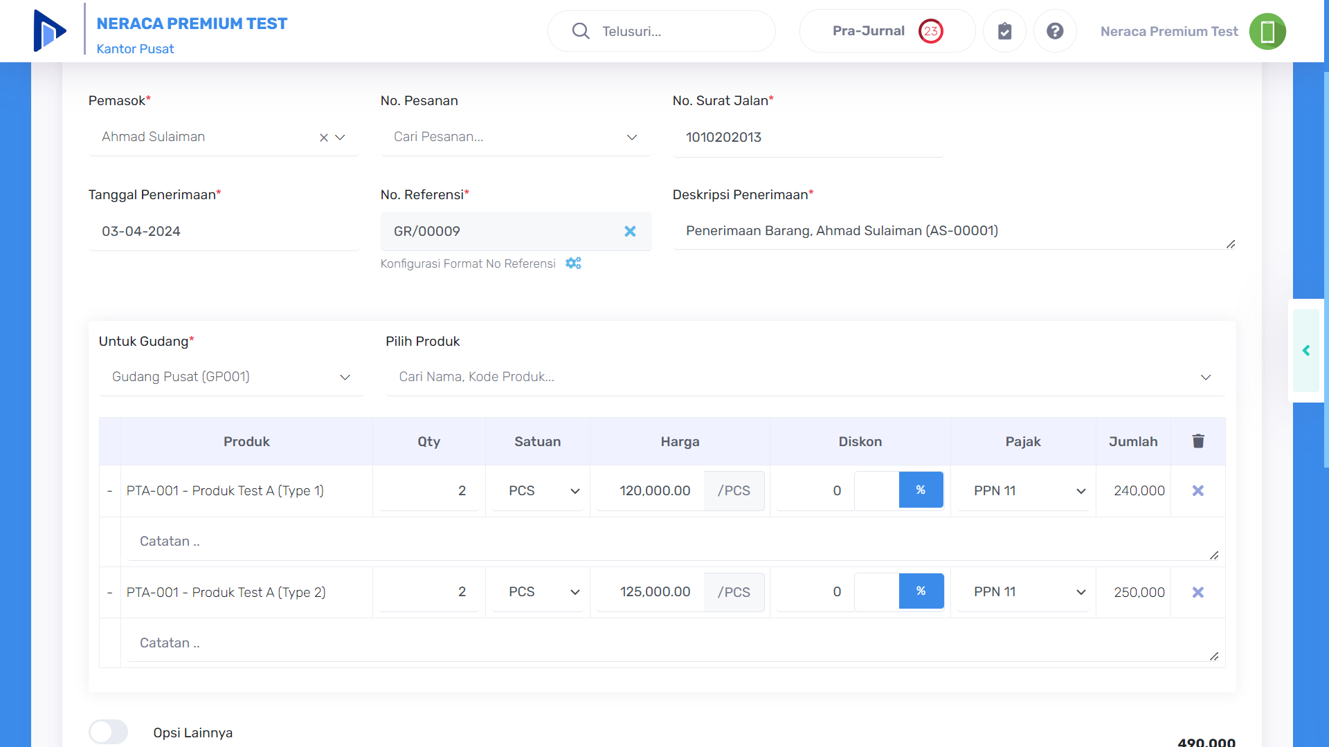This screenshot has width=1329, height=747.
Task: Click the Harga column header
Action: 680,441
